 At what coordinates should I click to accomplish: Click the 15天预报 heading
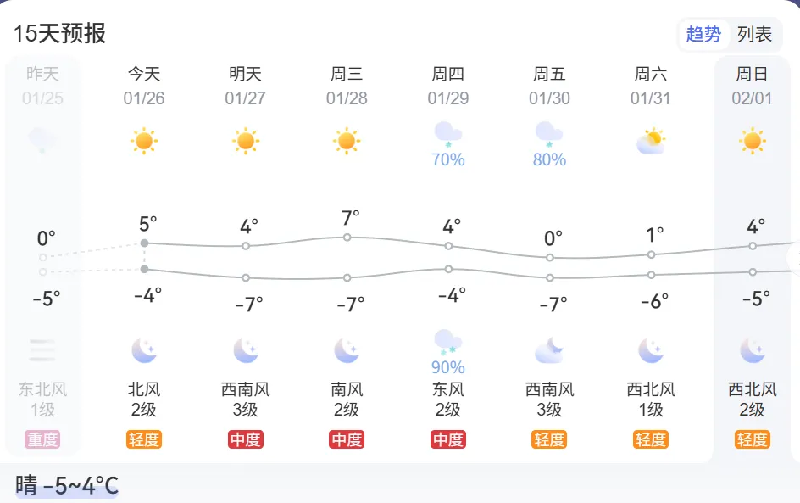coord(59,34)
